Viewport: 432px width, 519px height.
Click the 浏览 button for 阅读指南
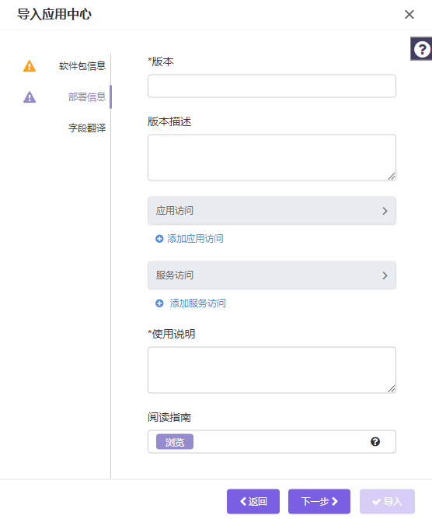pyautogui.click(x=175, y=442)
